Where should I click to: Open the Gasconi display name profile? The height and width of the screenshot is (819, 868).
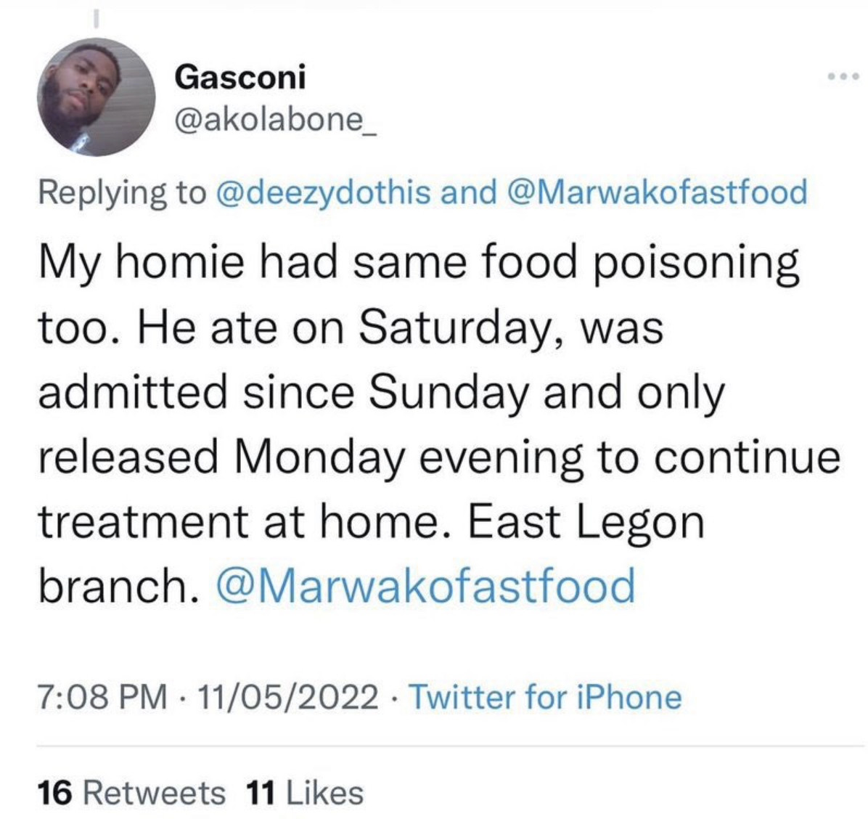coord(240,76)
